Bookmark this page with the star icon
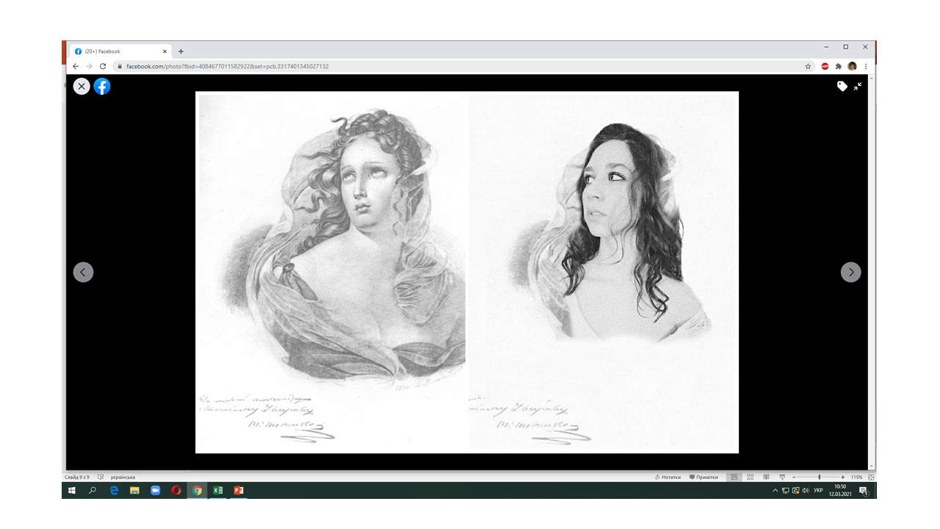This screenshot has height=529, width=940. (x=808, y=66)
